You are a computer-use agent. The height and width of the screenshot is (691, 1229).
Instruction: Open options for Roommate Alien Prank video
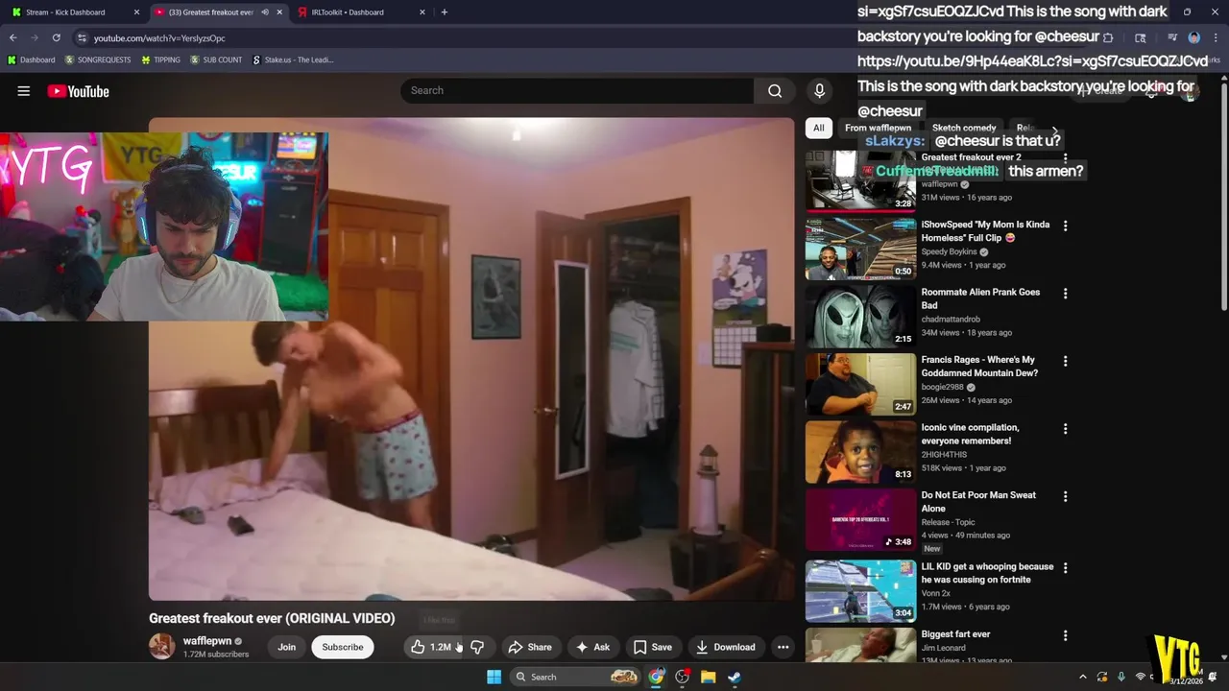(1065, 294)
